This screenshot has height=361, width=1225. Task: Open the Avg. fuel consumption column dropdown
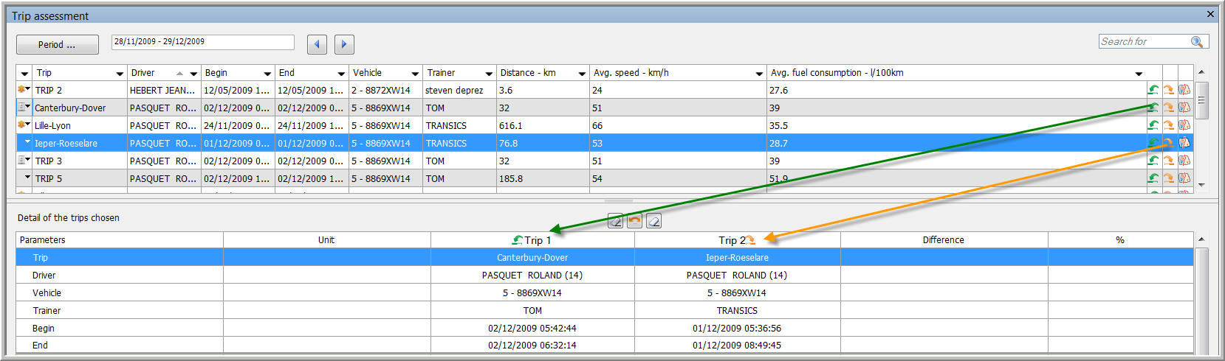(1139, 74)
